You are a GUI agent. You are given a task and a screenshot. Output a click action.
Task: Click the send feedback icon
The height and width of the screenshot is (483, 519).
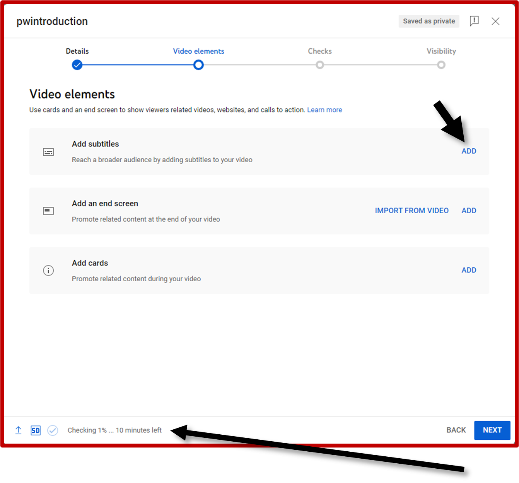coord(474,21)
